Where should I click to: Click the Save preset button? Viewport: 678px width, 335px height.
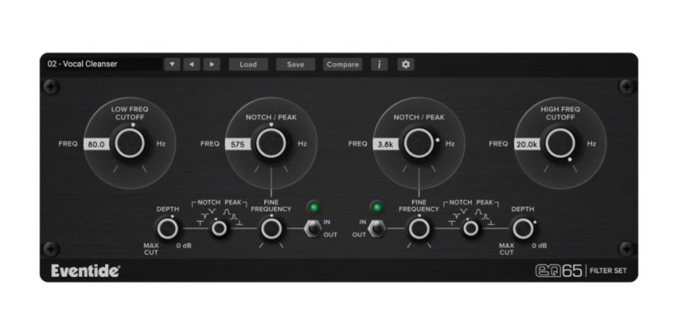pyautogui.click(x=295, y=65)
